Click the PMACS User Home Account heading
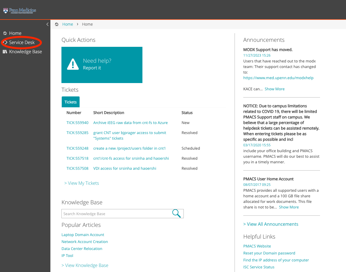This screenshot has height=272, width=346. 268,179
